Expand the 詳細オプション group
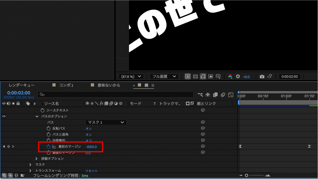 [37, 158]
